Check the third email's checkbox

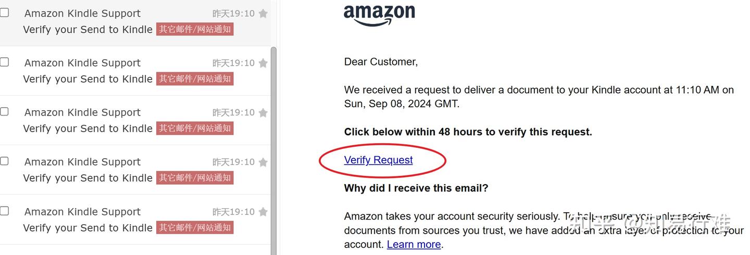[x=5, y=111]
